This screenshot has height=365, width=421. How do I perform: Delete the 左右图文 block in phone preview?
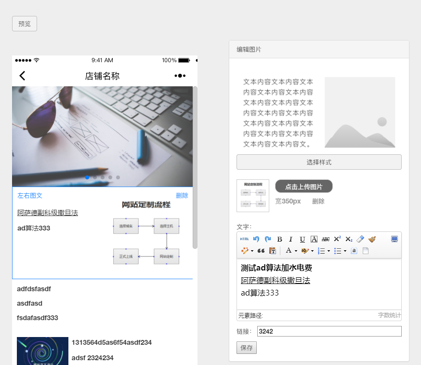click(182, 195)
